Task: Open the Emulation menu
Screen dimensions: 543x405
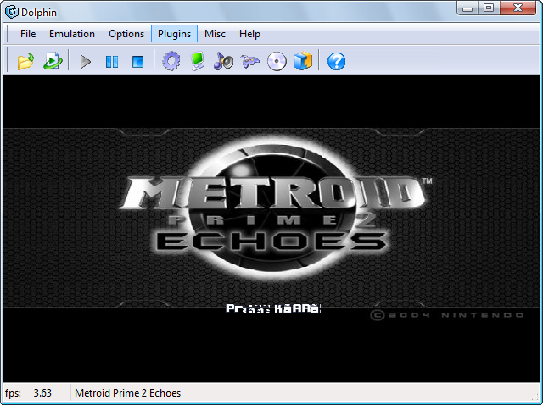Action: point(72,34)
